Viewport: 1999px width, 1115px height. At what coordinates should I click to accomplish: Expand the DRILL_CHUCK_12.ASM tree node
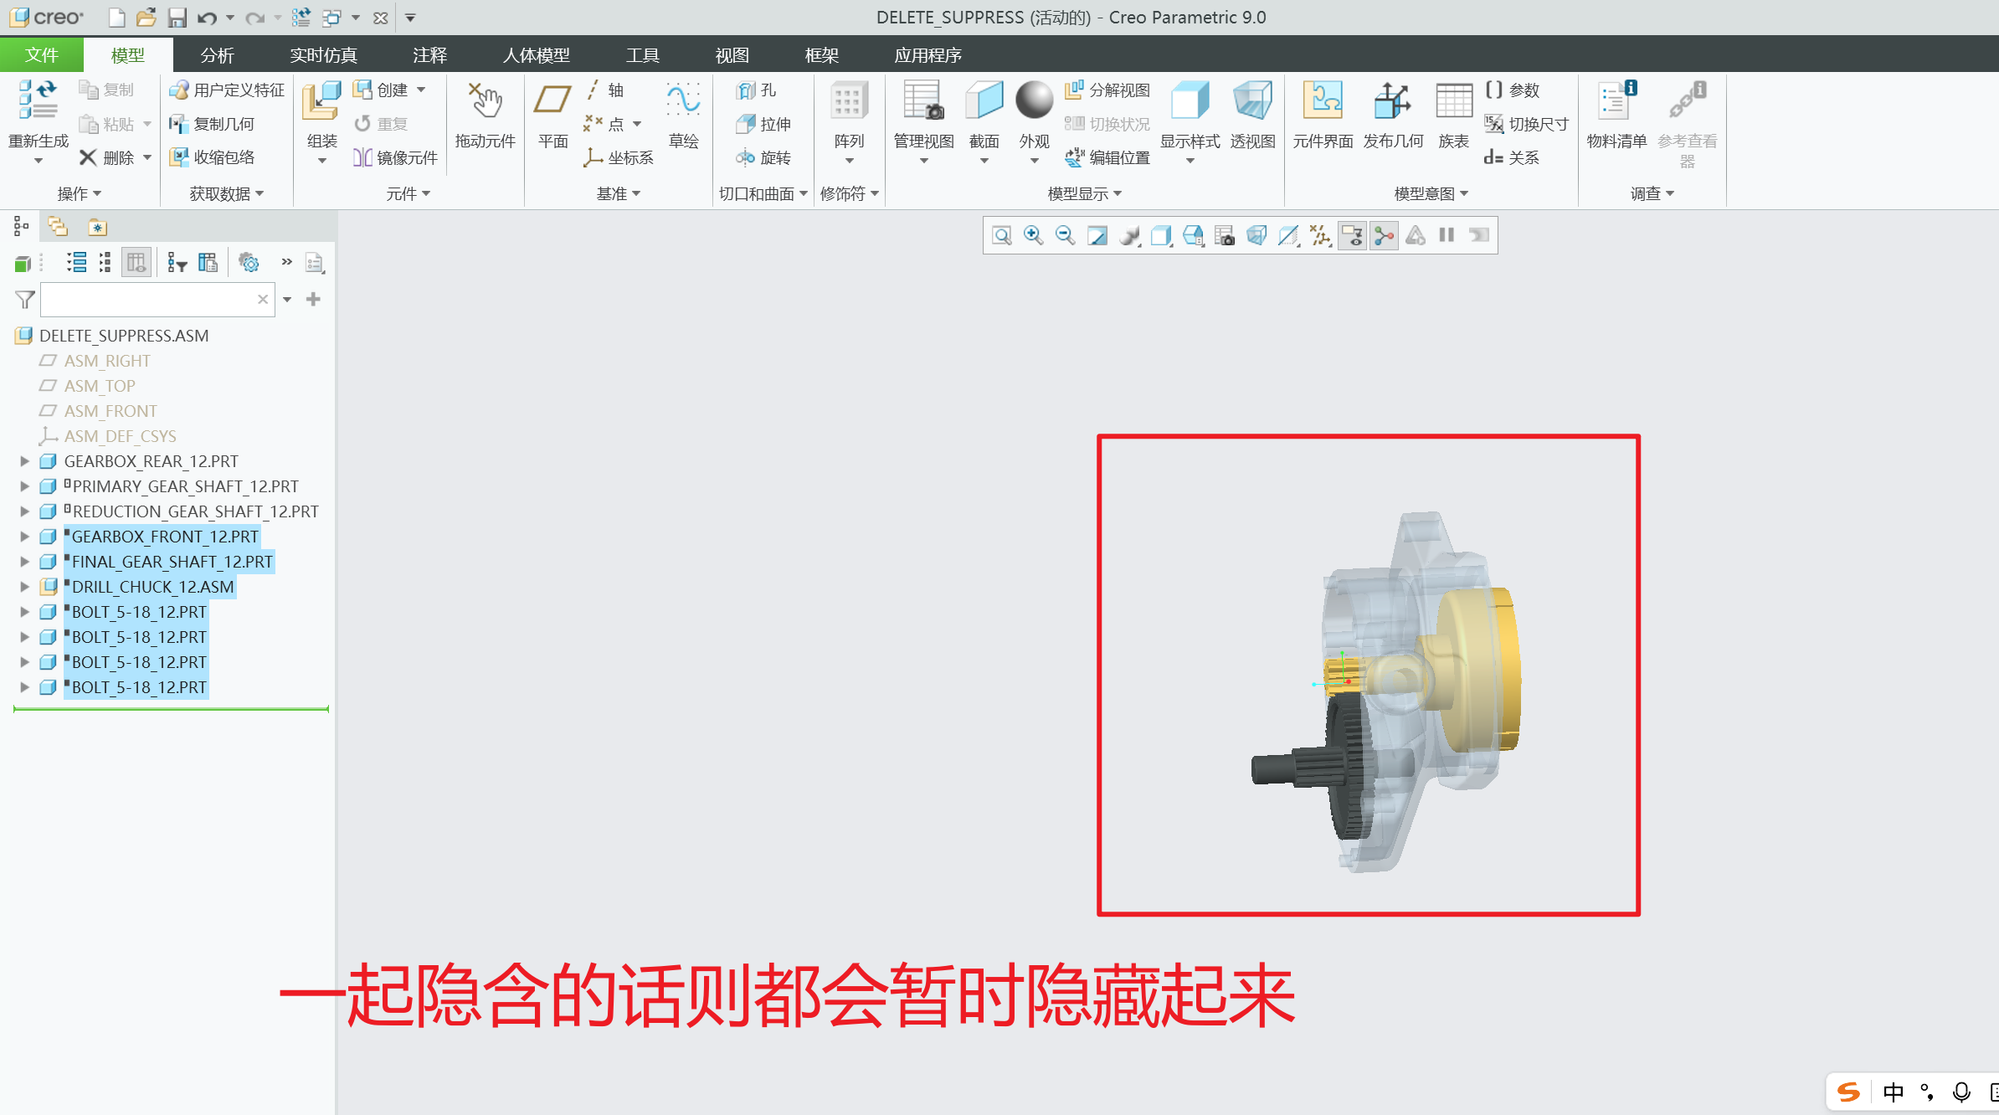(24, 587)
